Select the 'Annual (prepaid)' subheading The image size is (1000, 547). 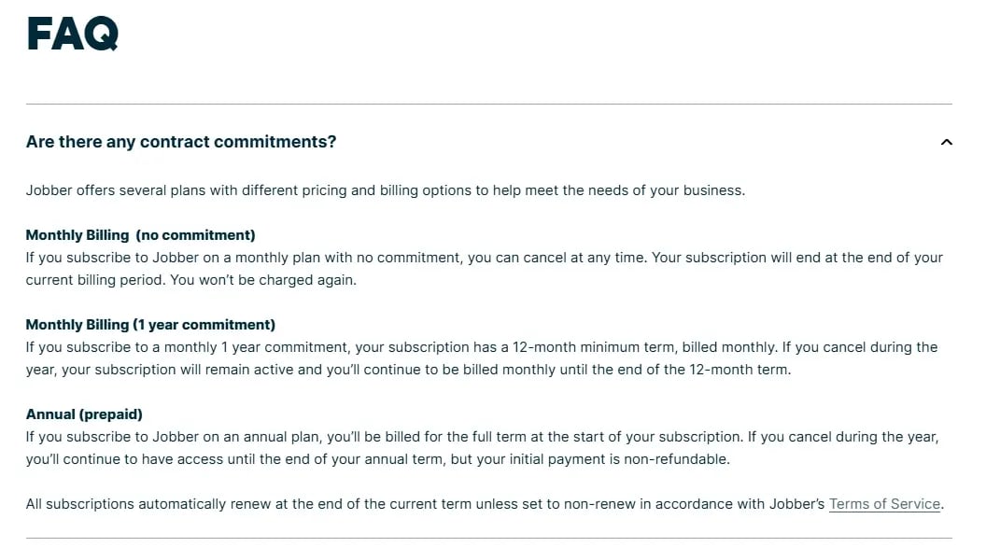click(x=86, y=414)
